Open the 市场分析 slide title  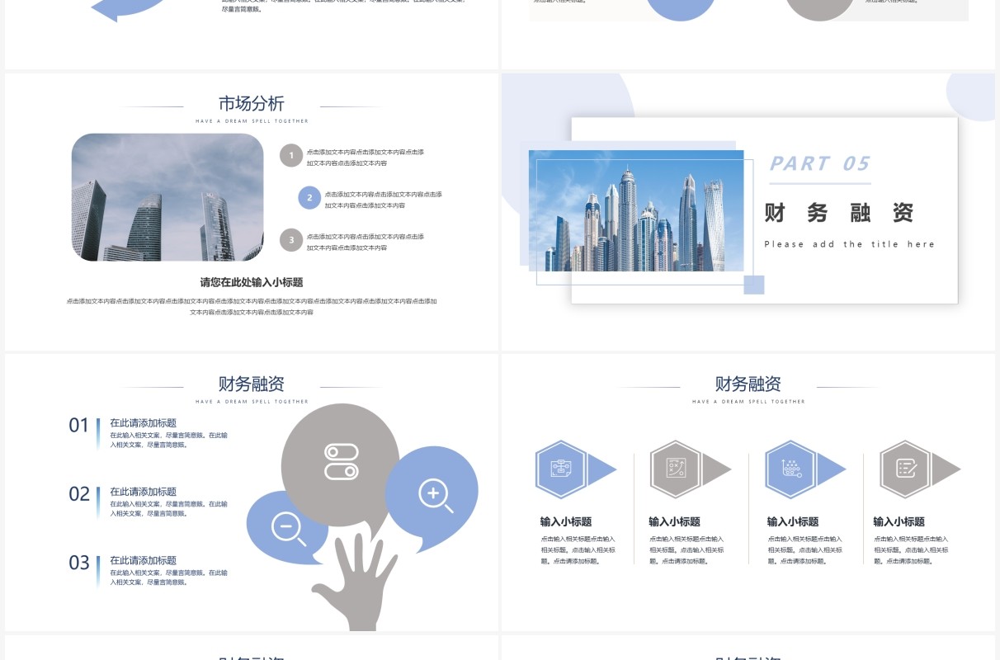pyautogui.click(x=252, y=103)
